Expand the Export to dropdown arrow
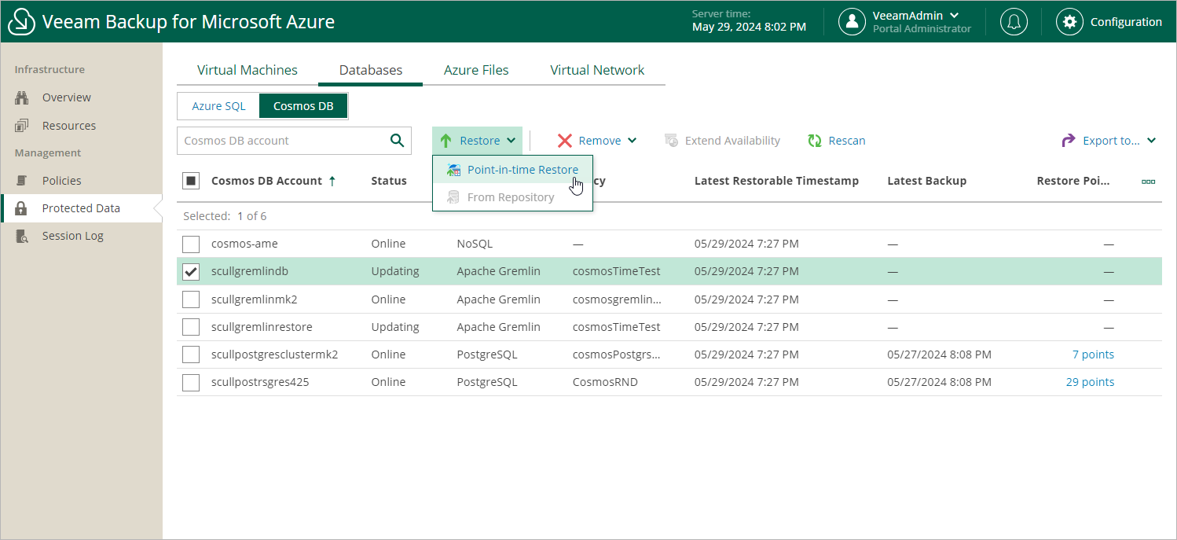Viewport: 1177px width, 540px height. click(x=1152, y=141)
